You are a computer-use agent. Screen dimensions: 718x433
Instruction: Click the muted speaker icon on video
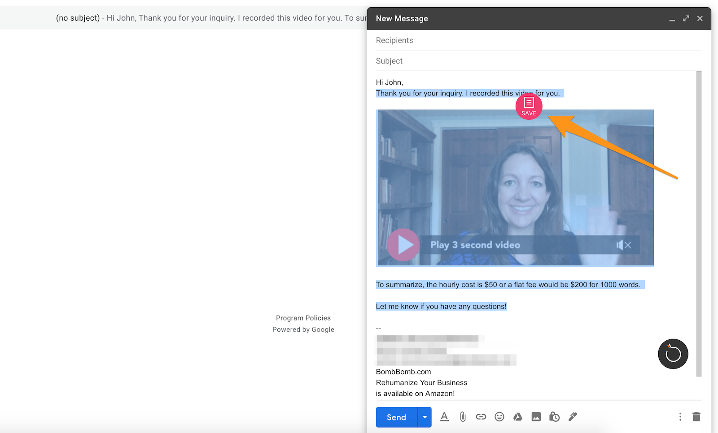pyautogui.click(x=624, y=245)
